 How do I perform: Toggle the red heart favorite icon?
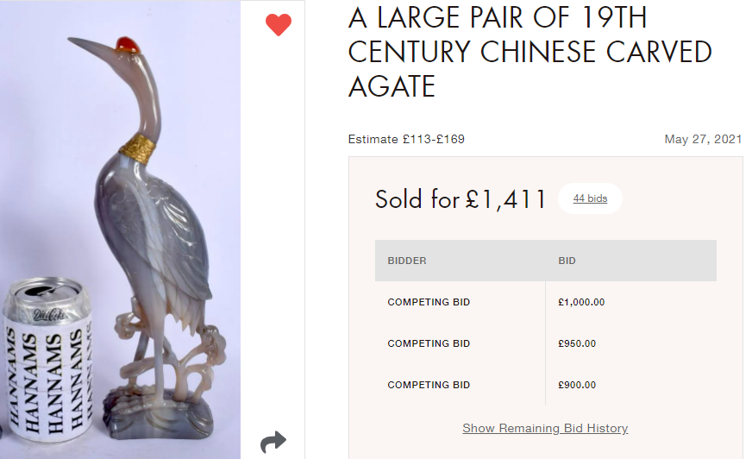point(278,25)
